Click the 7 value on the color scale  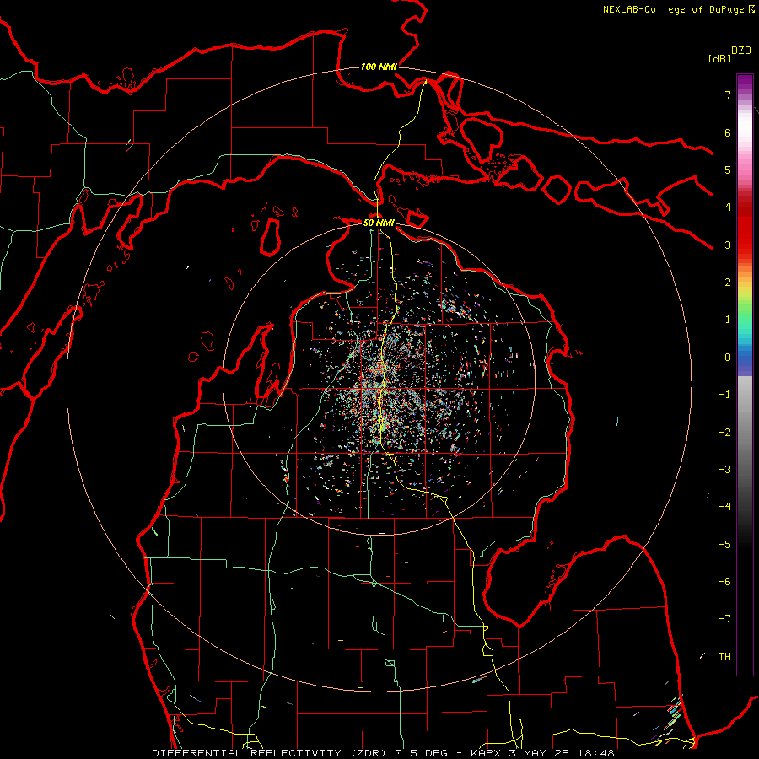pos(728,94)
